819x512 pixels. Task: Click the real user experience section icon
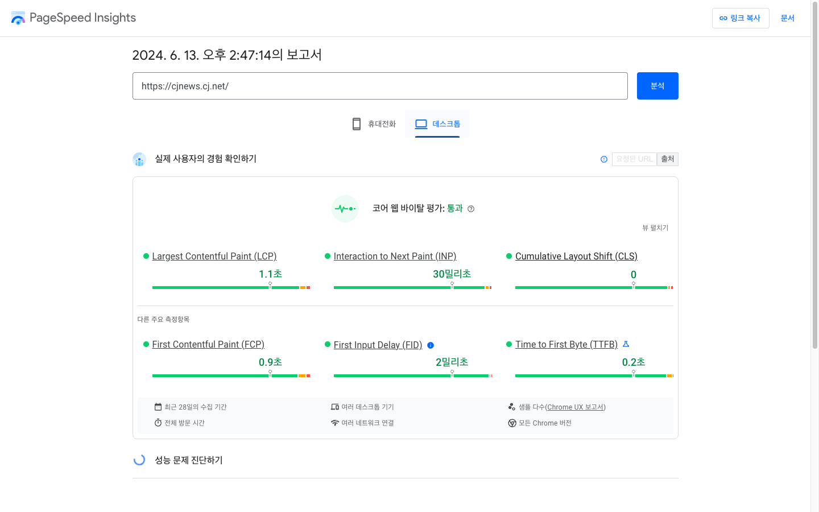pos(139,159)
